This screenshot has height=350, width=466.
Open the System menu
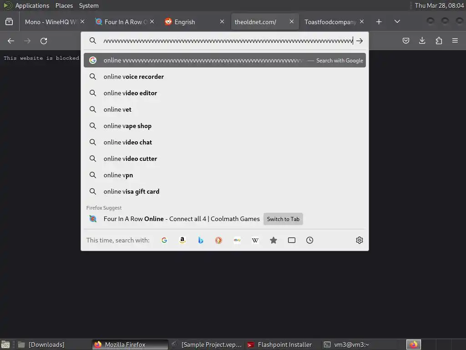[89, 5]
